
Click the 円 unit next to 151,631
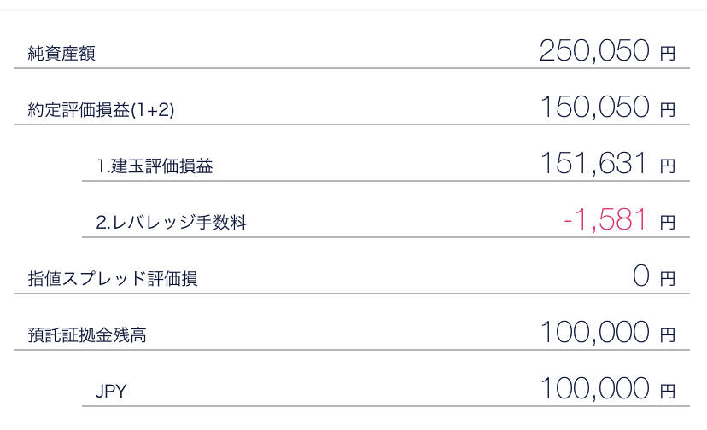(x=668, y=166)
